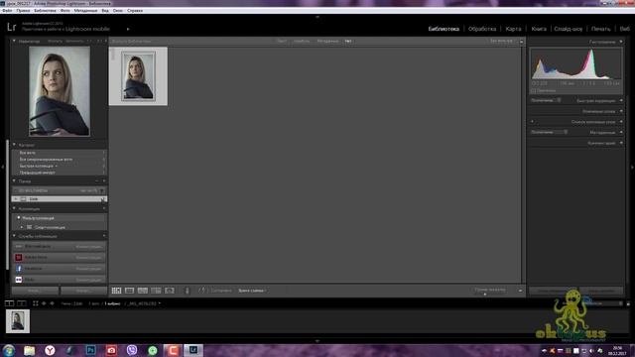Select the Painter spray can tool

[188, 291]
